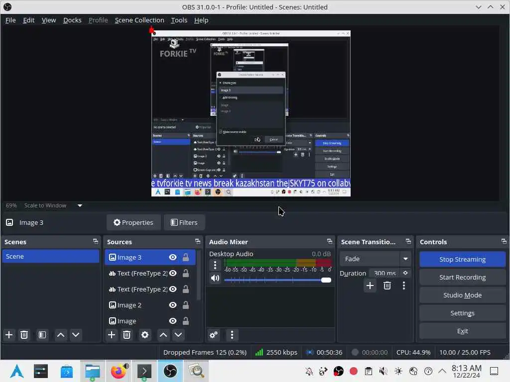The height and width of the screenshot is (382, 510).
Task: Open the Help menu
Action: click(201, 20)
